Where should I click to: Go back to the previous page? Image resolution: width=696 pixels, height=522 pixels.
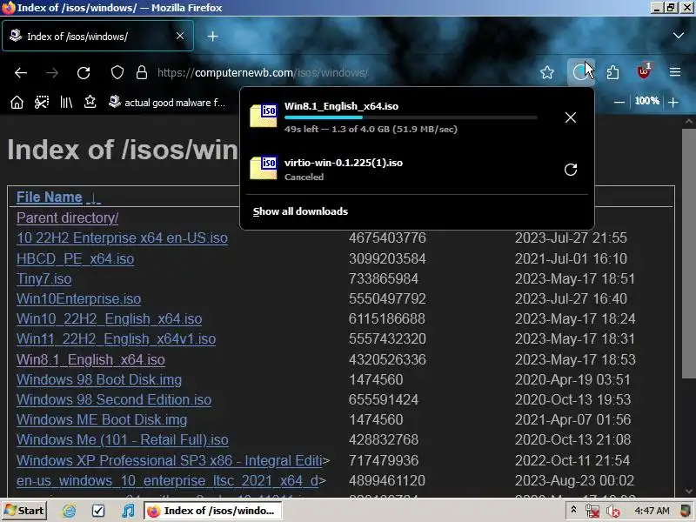pyautogui.click(x=20, y=72)
